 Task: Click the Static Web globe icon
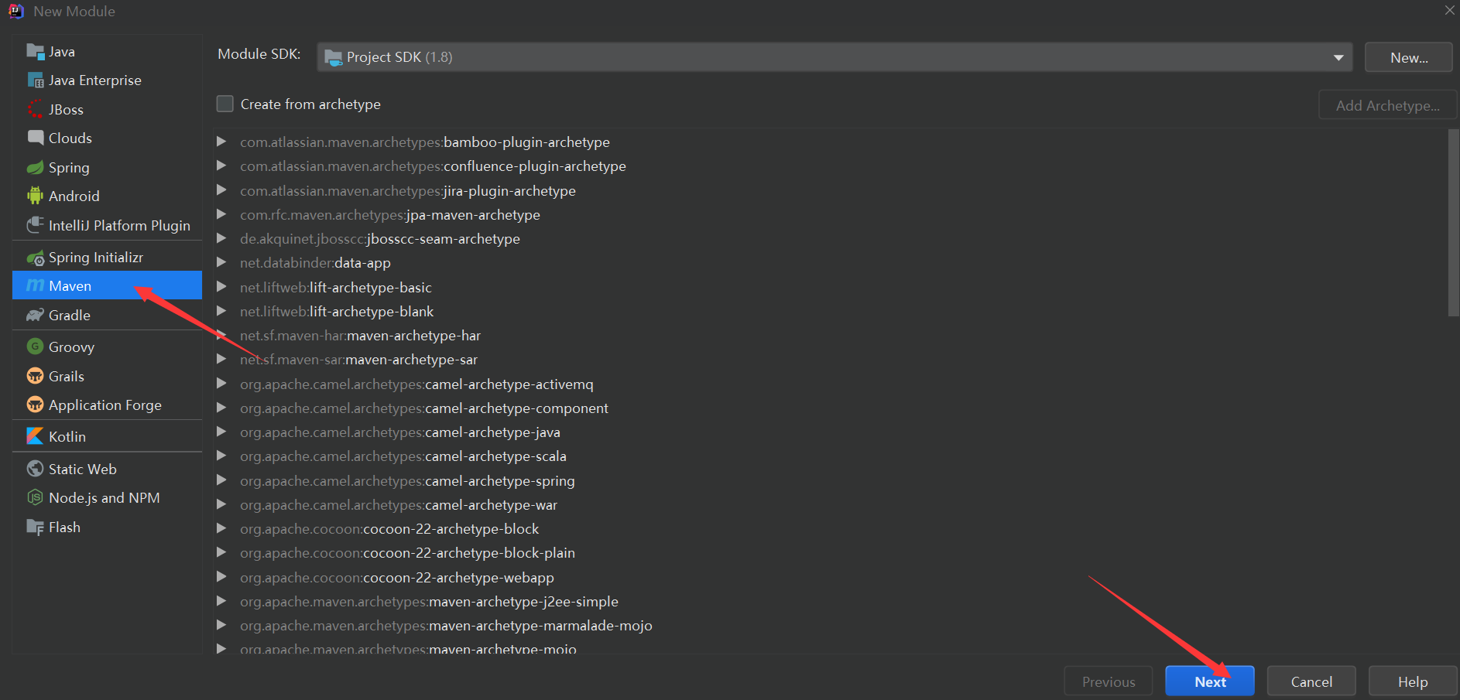(x=35, y=469)
